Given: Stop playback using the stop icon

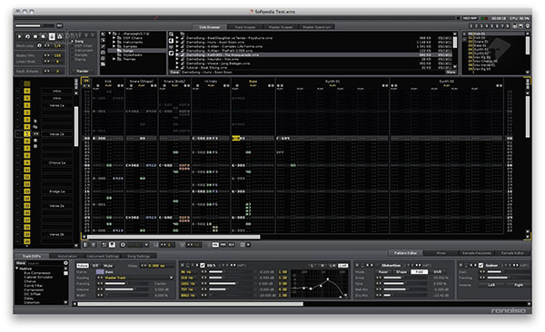Looking at the screenshot, I should coord(35,36).
